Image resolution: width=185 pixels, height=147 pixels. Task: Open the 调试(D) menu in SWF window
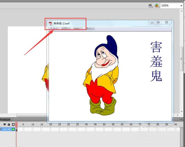90,29
